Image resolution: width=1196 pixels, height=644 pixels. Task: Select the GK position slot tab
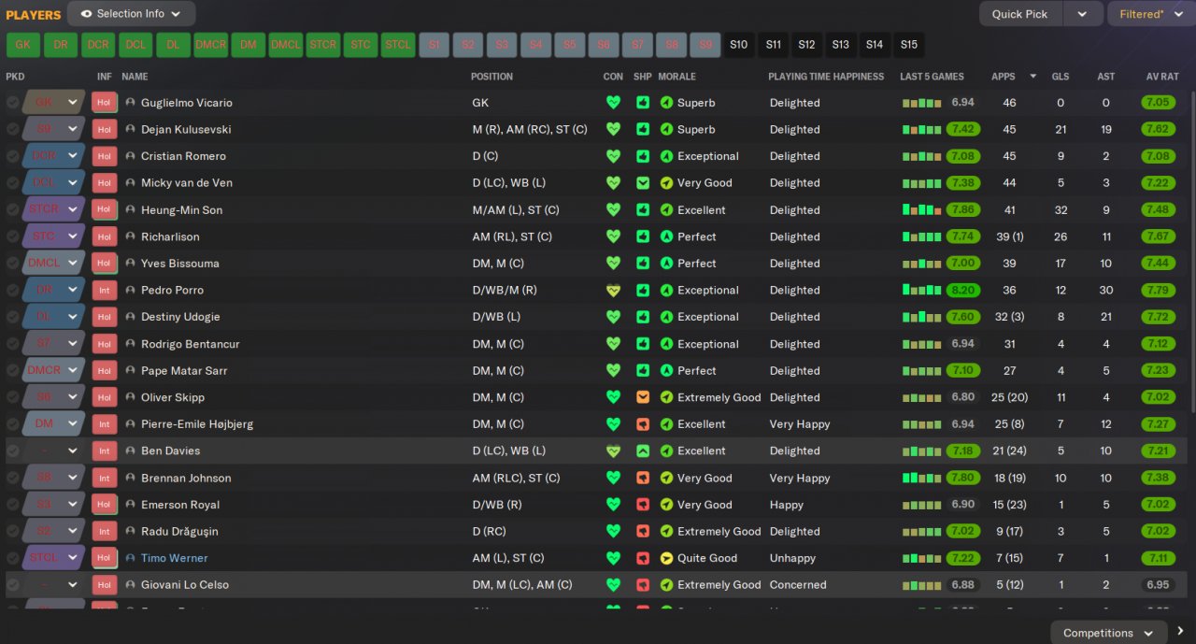(23, 45)
